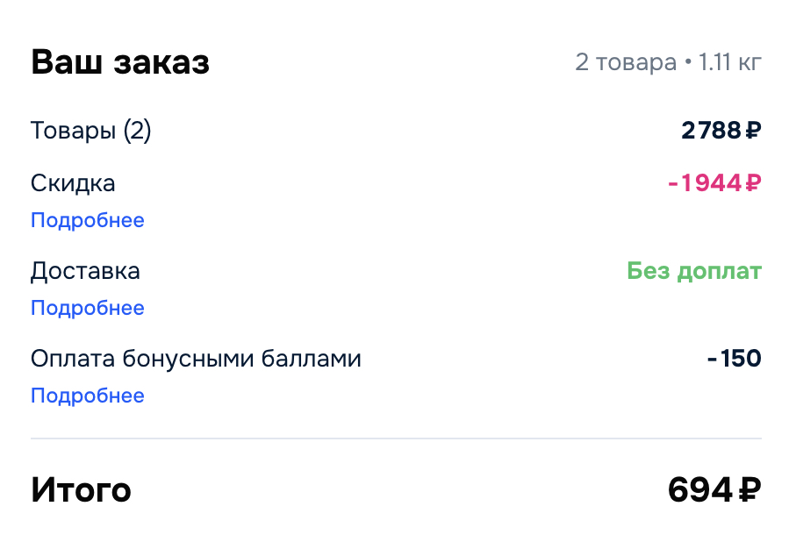Click the 694 total amount
The image size is (789, 542).
699,489
